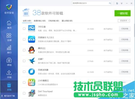The height and width of the screenshot is (99, 135).
Task: Check the 360云盘 checkbox
Action: (24, 29)
